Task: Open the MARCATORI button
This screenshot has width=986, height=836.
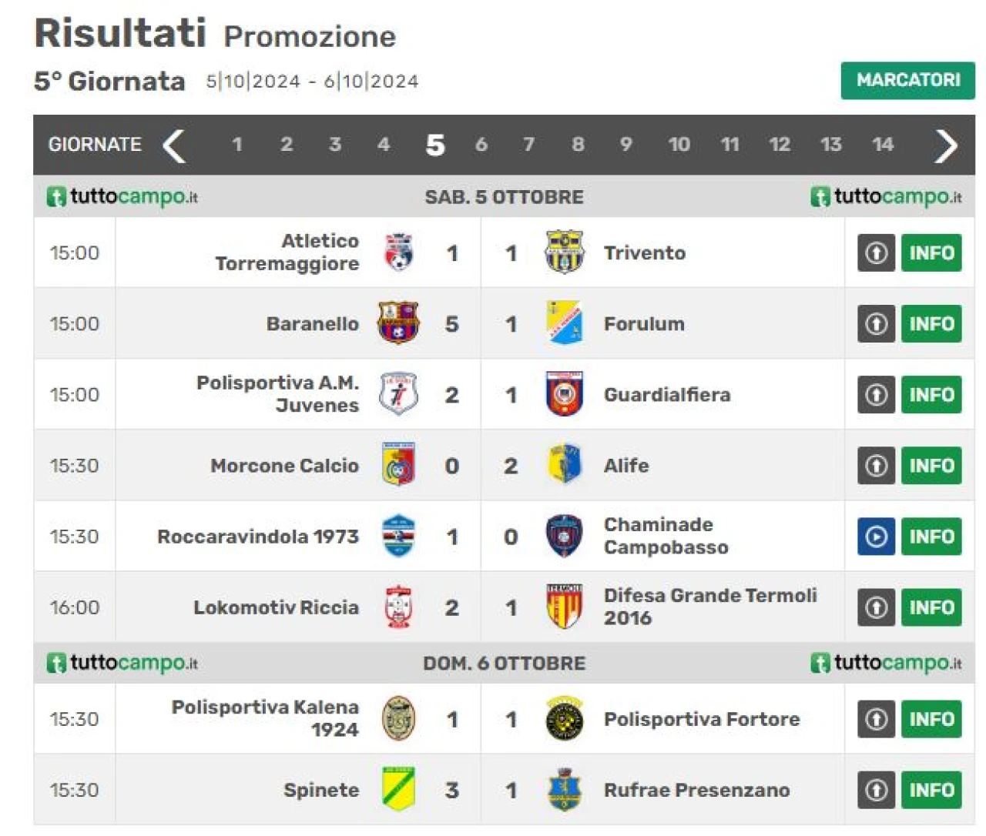Action: click(907, 80)
